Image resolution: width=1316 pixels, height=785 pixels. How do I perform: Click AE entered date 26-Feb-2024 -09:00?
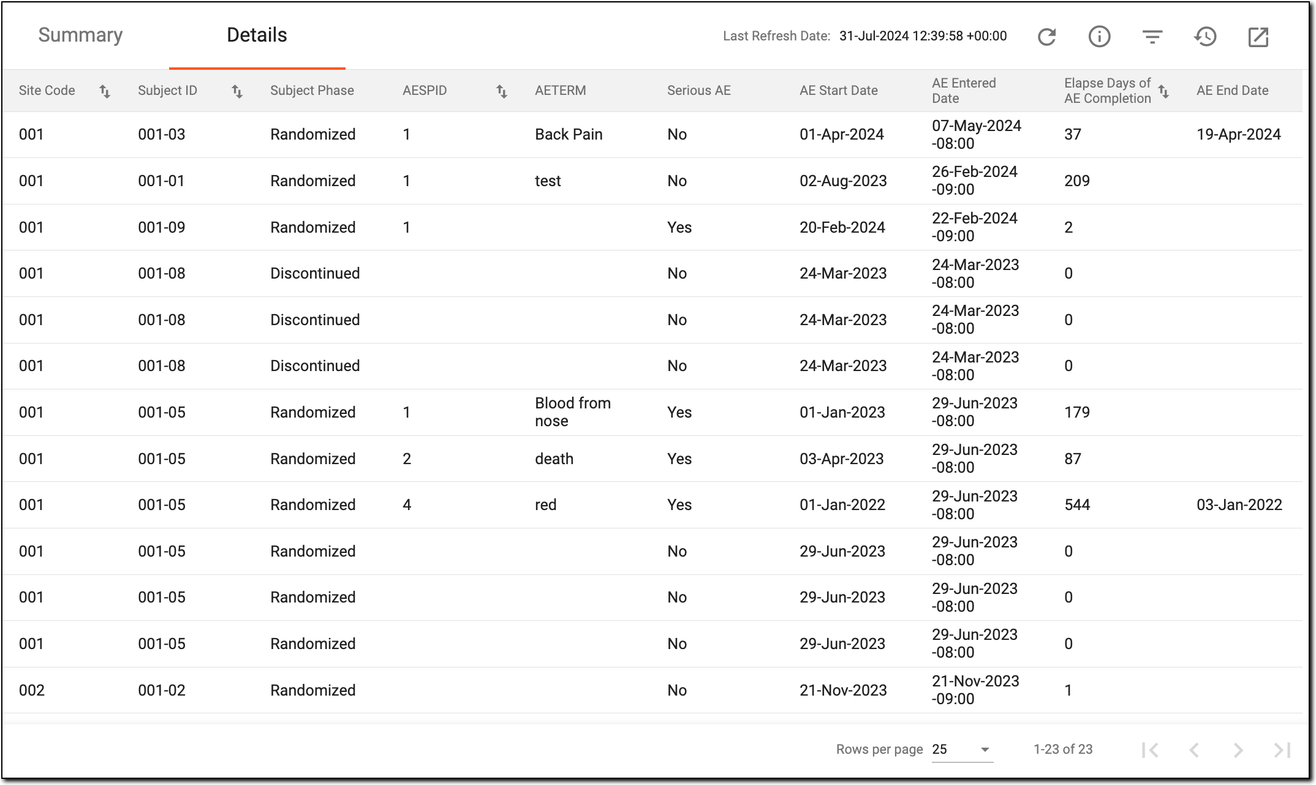pyautogui.click(x=975, y=181)
